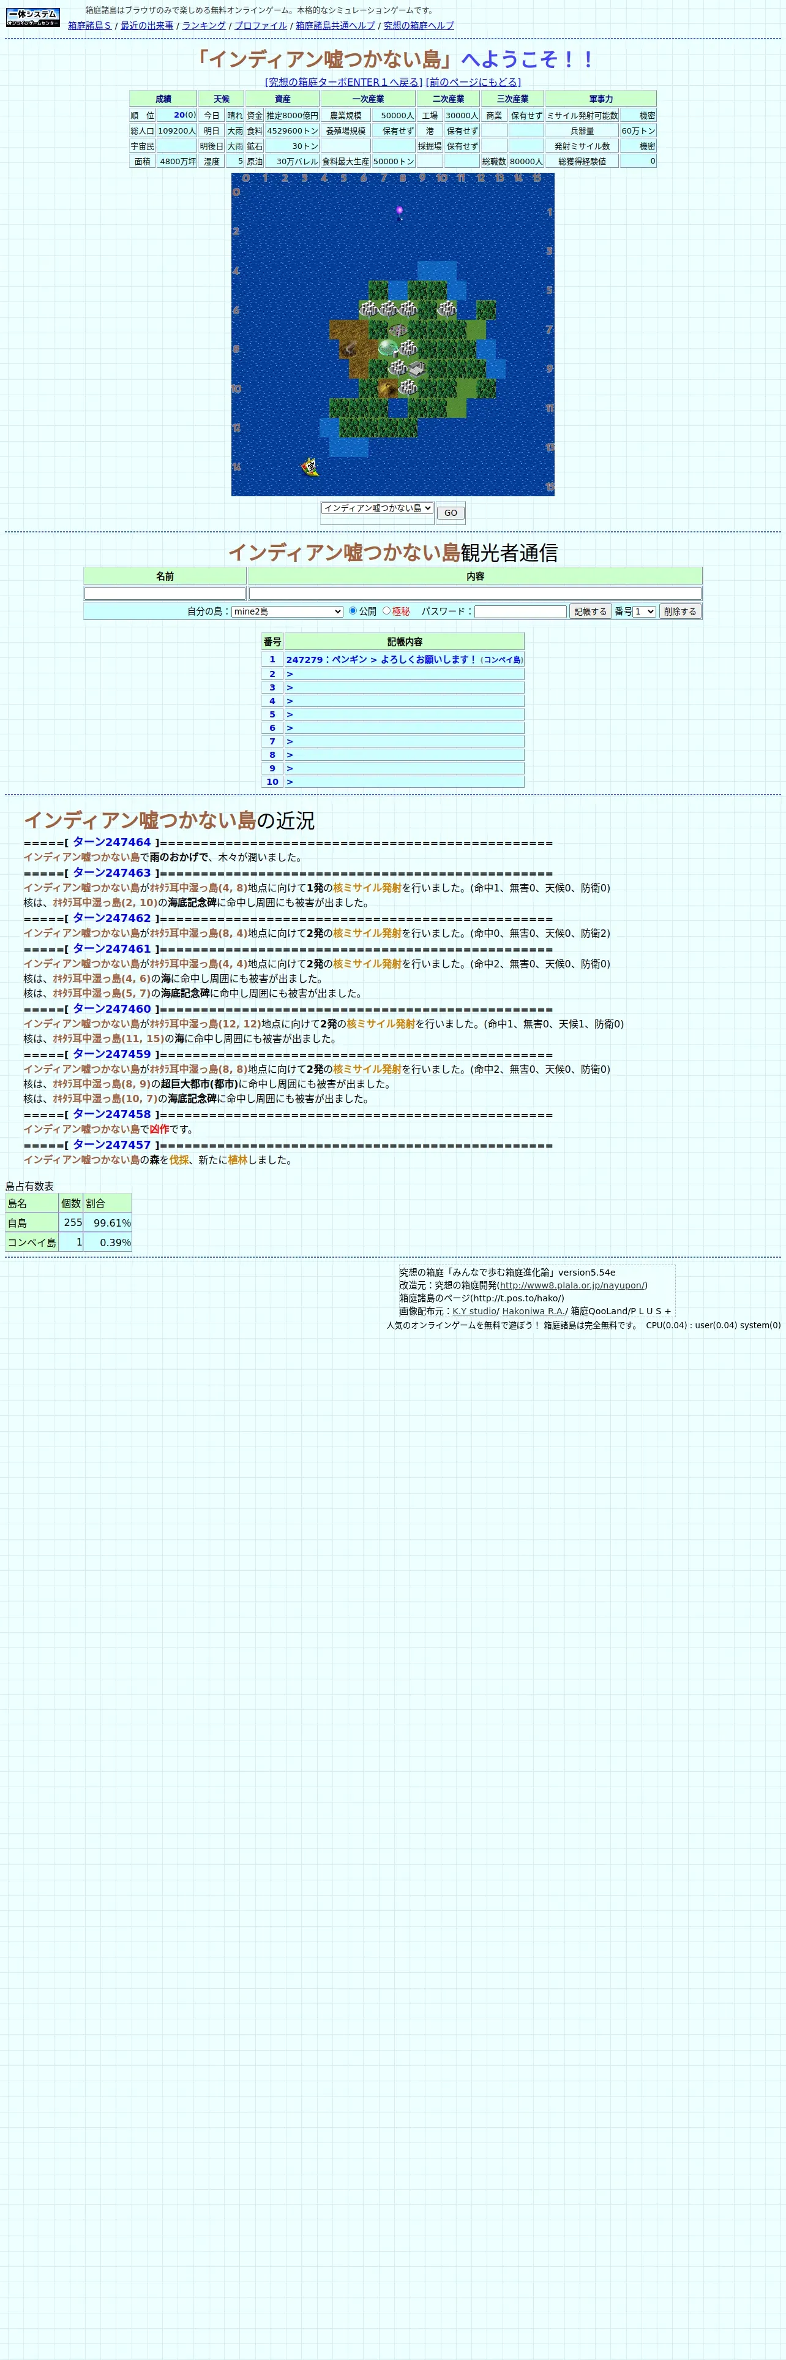Open the 番号 number dropdown
This screenshot has width=786, height=2360.
[x=644, y=611]
